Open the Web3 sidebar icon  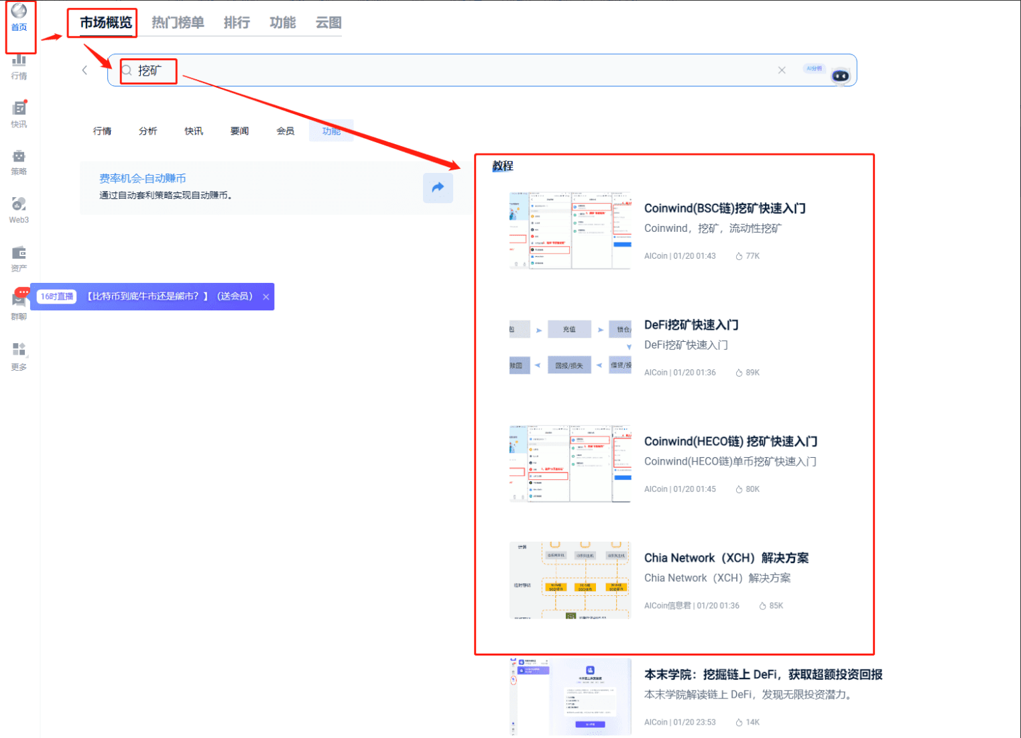[19, 204]
